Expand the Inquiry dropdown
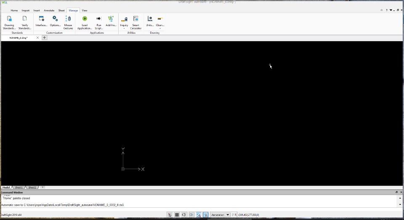 pos(124,28)
